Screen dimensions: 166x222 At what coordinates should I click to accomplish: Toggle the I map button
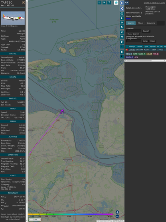[x=122, y=46]
